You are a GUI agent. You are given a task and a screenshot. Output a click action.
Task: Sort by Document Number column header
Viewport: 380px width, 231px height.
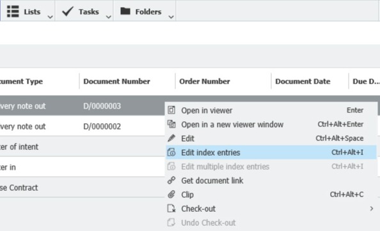(x=117, y=82)
